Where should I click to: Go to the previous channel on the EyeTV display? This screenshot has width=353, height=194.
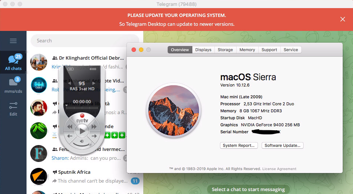pyautogui.click(x=70, y=83)
